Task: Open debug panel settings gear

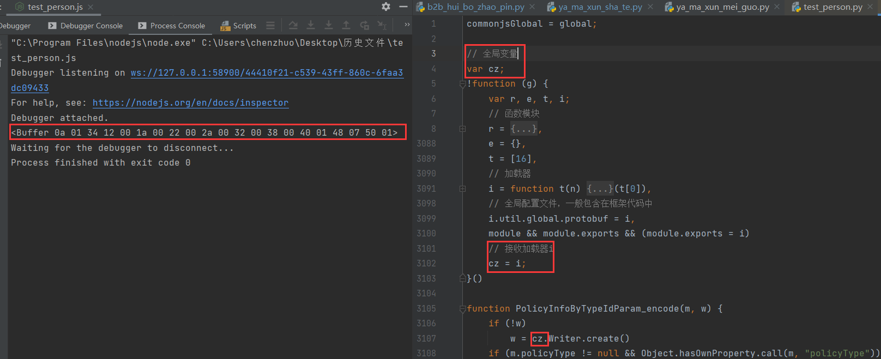Action: pyautogui.click(x=386, y=7)
